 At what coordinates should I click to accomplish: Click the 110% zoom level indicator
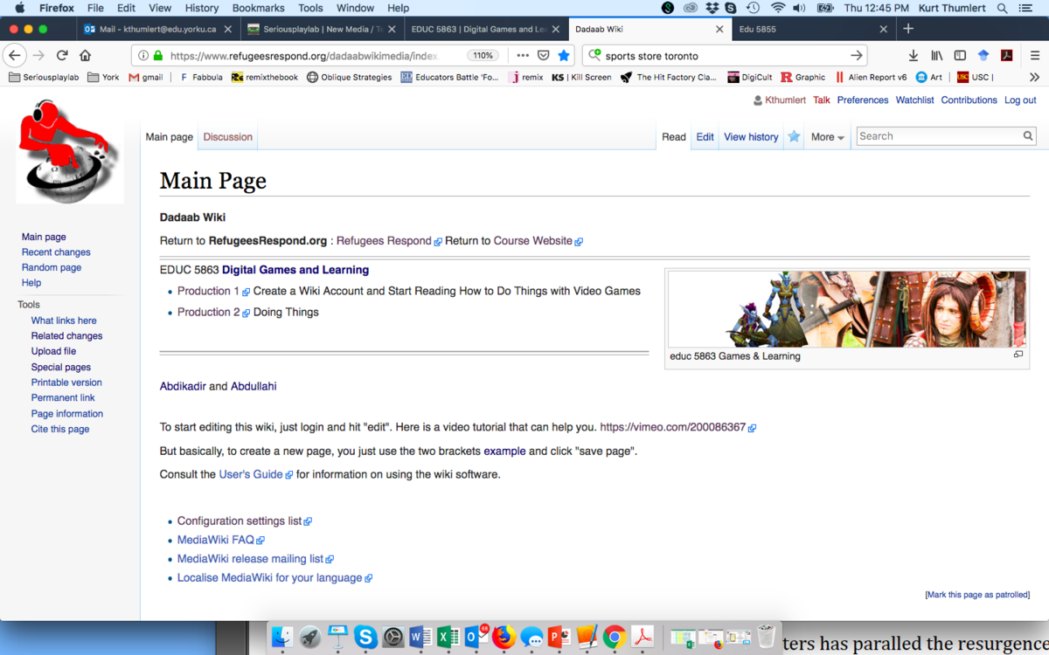pos(483,55)
